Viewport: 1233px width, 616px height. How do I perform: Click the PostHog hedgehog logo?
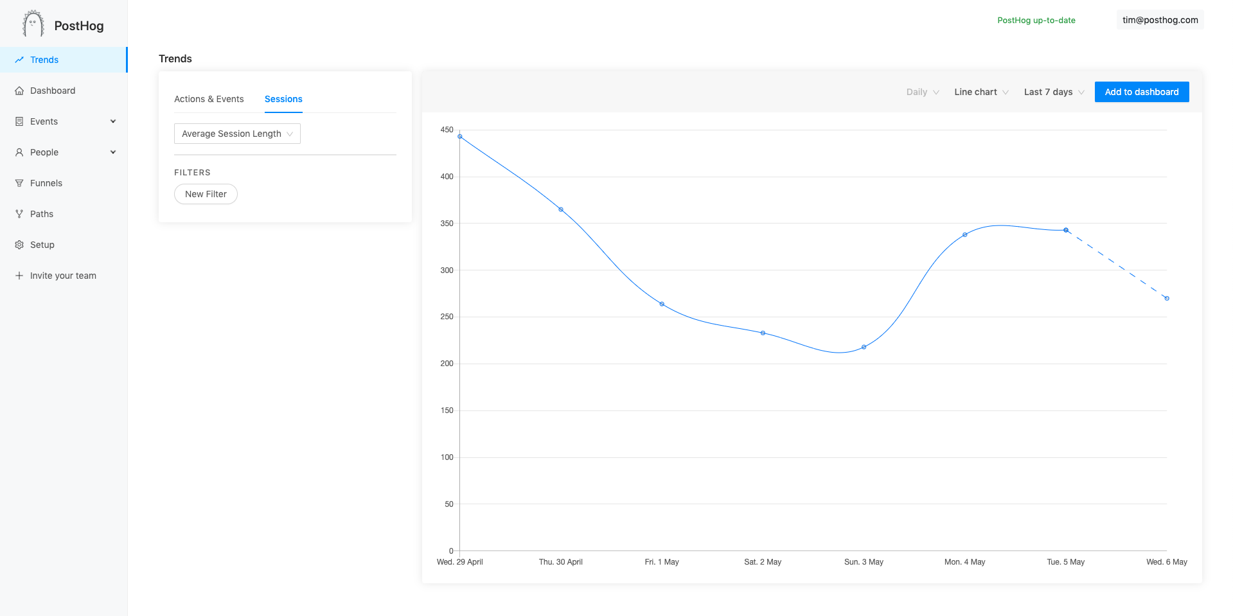point(33,24)
